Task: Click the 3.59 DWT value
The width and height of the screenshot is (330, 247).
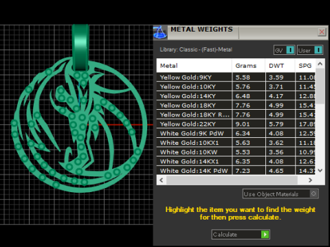Action: click(276, 78)
